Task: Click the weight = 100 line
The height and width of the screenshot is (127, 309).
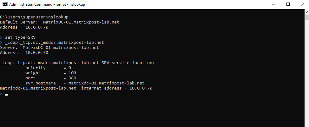Action: (x=51, y=73)
